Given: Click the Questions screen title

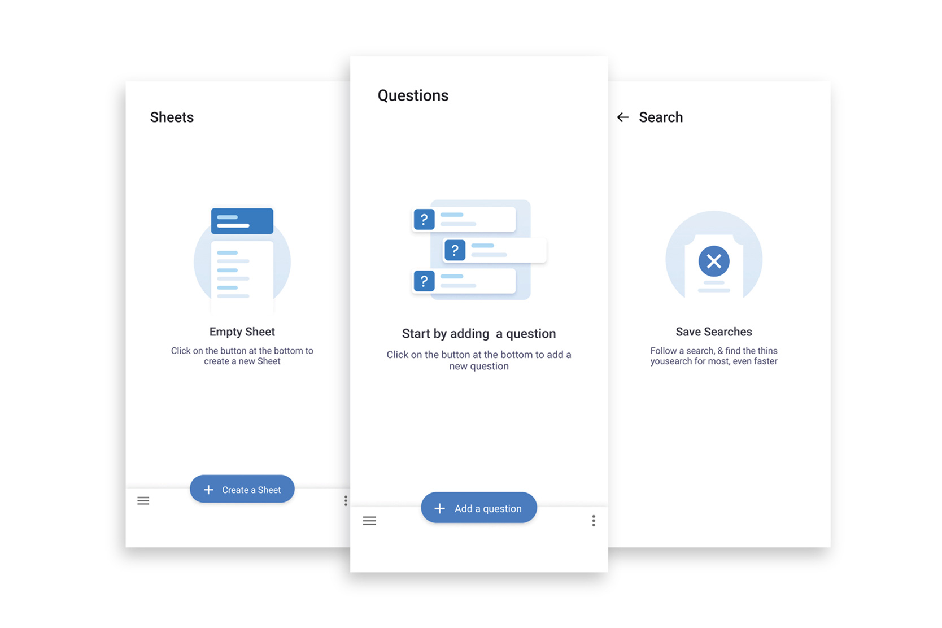Looking at the screenshot, I should click(413, 95).
